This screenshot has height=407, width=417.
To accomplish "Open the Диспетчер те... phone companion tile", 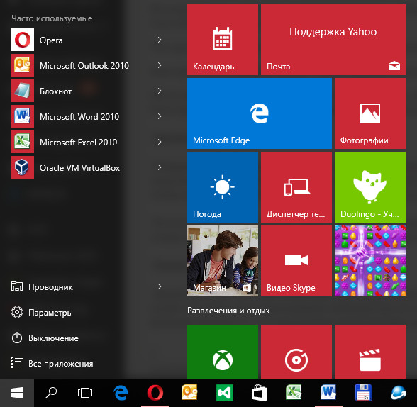I will 296,187.
